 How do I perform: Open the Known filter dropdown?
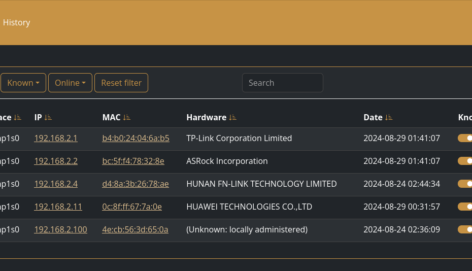(23, 83)
